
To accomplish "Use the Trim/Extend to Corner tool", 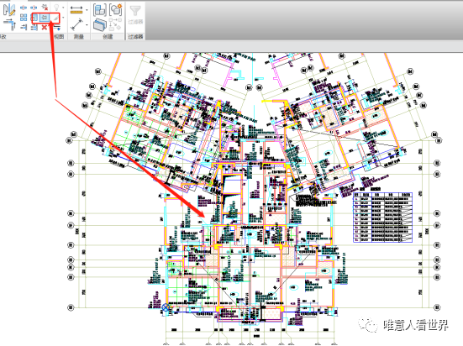I will [x=9, y=24].
